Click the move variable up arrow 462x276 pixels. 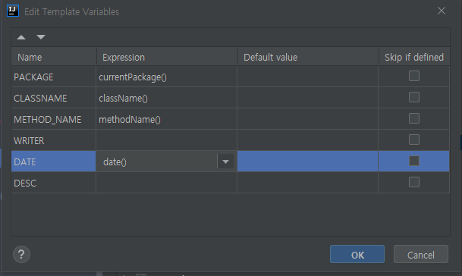21,37
